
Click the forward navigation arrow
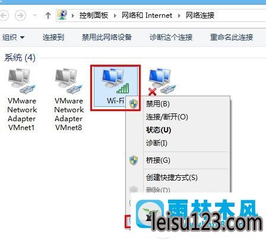tap(20, 15)
